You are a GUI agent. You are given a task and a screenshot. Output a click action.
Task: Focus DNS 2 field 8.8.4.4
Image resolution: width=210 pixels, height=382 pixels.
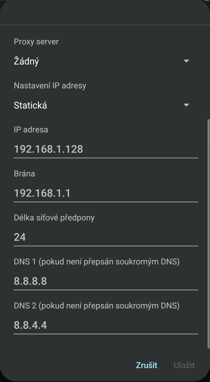pyautogui.click(x=106, y=325)
